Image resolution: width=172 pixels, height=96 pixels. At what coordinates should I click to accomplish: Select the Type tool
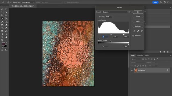coord(2,34)
